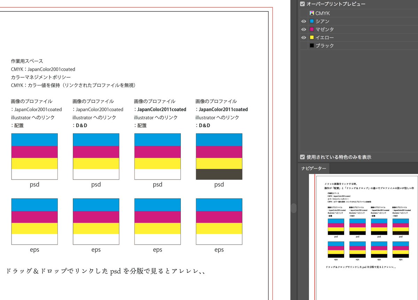Click the magenta swatch beside マゼンタ
Screen dimensions: 418x300
[x=312, y=29]
